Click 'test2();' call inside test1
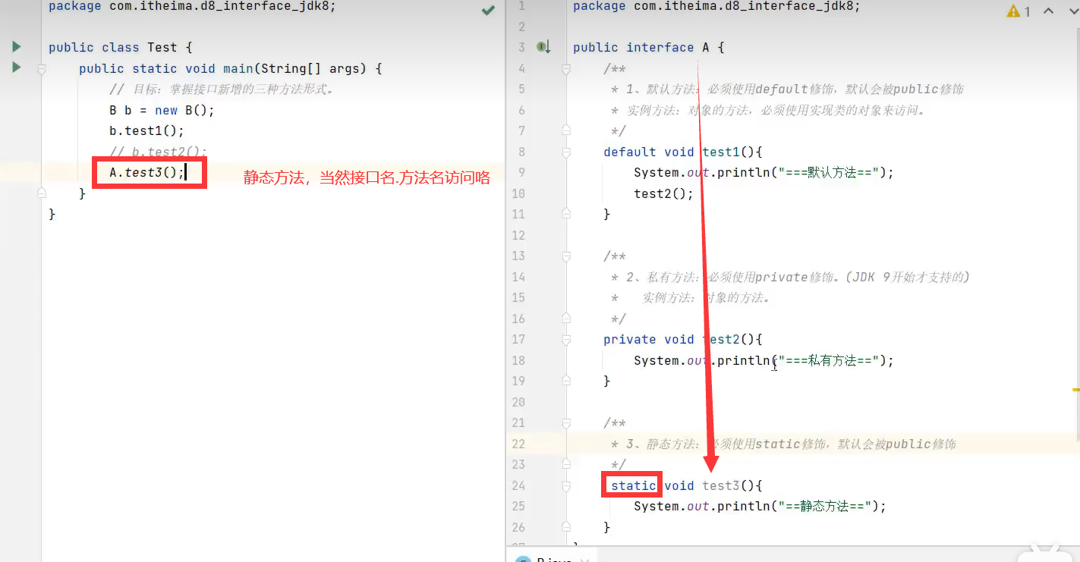Viewport: 1080px width, 562px height. coord(664,193)
